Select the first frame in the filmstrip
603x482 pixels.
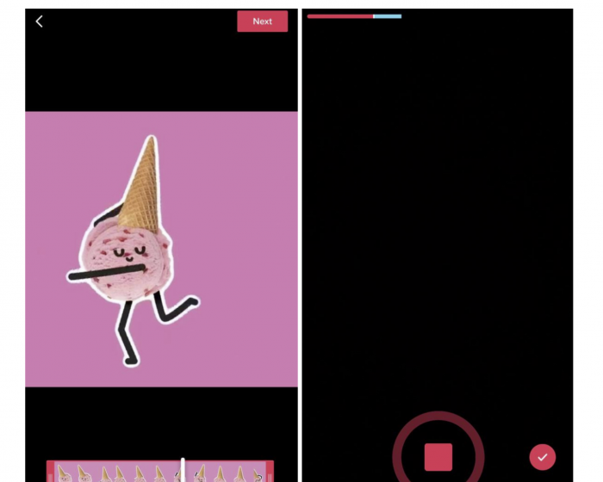[64, 473]
